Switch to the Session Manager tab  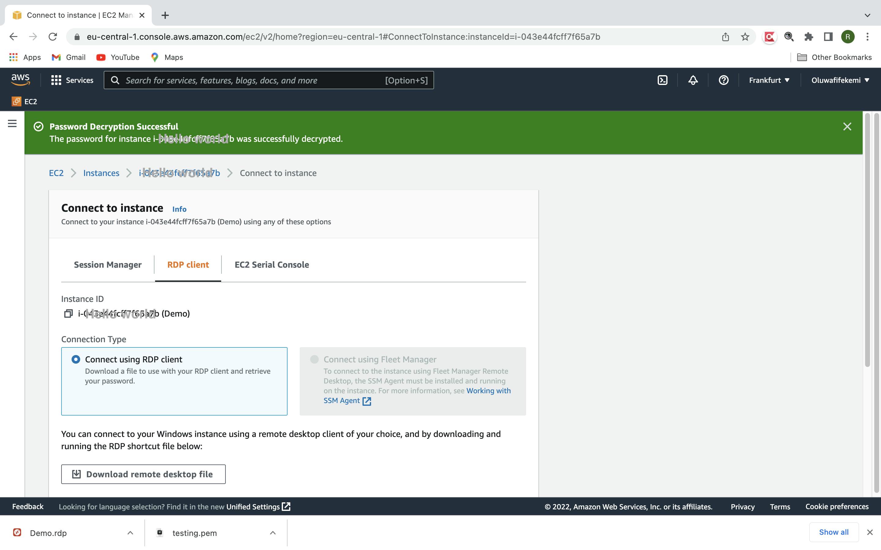(108, 265)
